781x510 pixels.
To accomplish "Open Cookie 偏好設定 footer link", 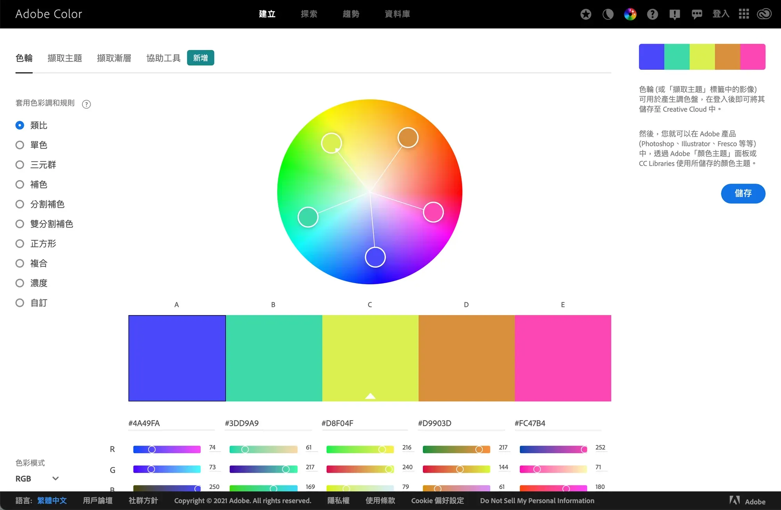I will point(437,501).
